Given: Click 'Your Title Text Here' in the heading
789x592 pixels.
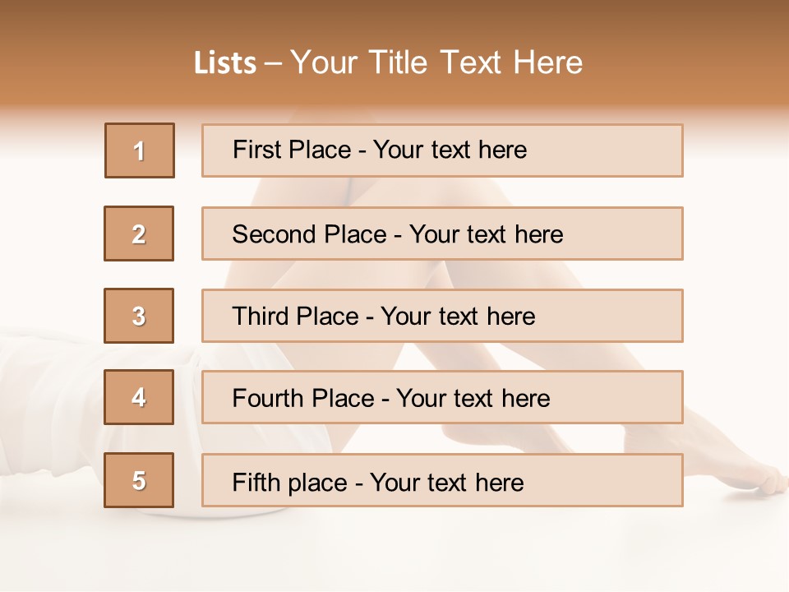Looking at the screenshot, I should 436,62.
